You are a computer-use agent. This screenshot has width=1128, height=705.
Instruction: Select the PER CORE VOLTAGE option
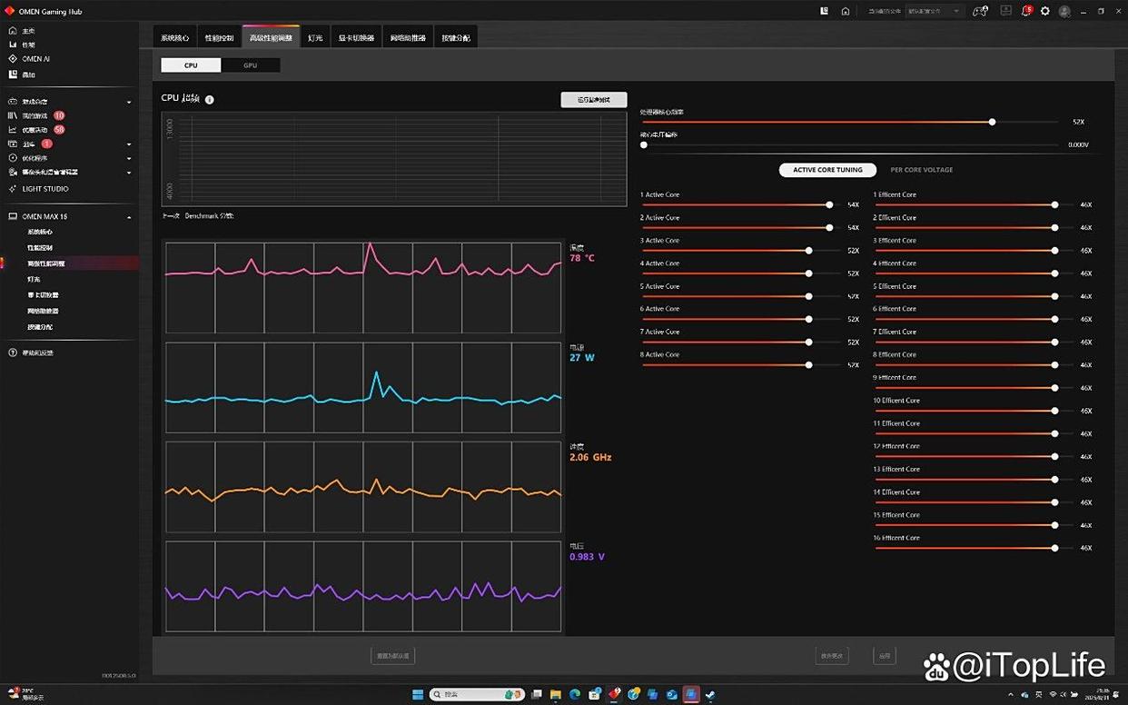point(921,170)
